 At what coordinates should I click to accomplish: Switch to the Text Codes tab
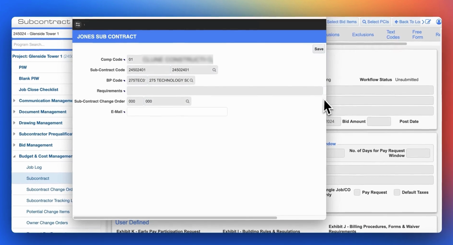pos(393,35)
